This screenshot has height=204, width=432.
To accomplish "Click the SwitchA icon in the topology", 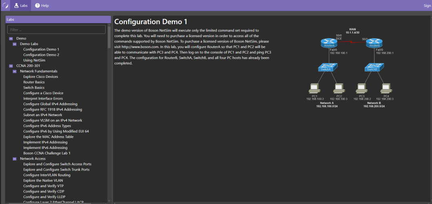I will pos(327,67).
